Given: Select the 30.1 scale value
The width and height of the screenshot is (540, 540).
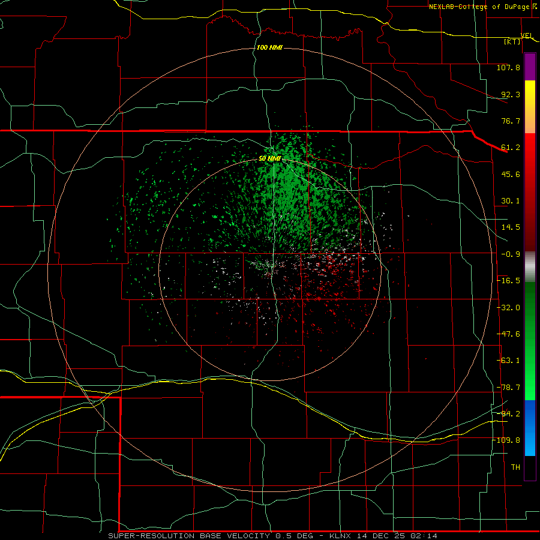Looking at the screenshot, I should [511, 201].
